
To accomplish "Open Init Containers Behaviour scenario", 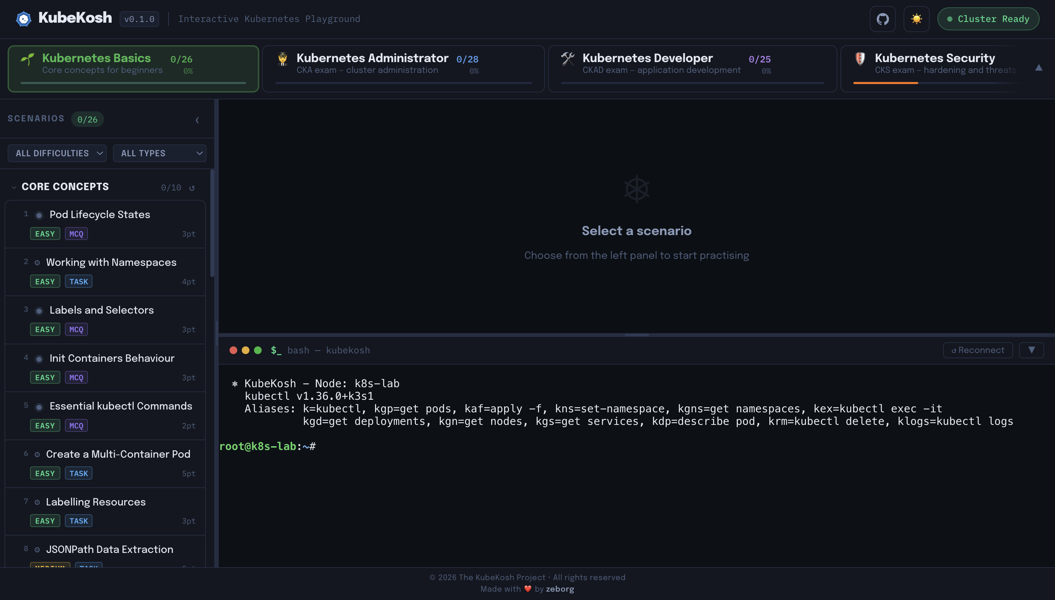I will point(105,368).
